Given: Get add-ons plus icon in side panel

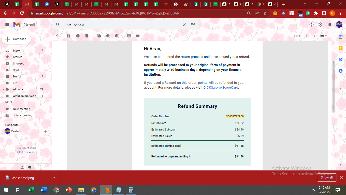Looking at the screenshot, I should (x=341, y=89).
